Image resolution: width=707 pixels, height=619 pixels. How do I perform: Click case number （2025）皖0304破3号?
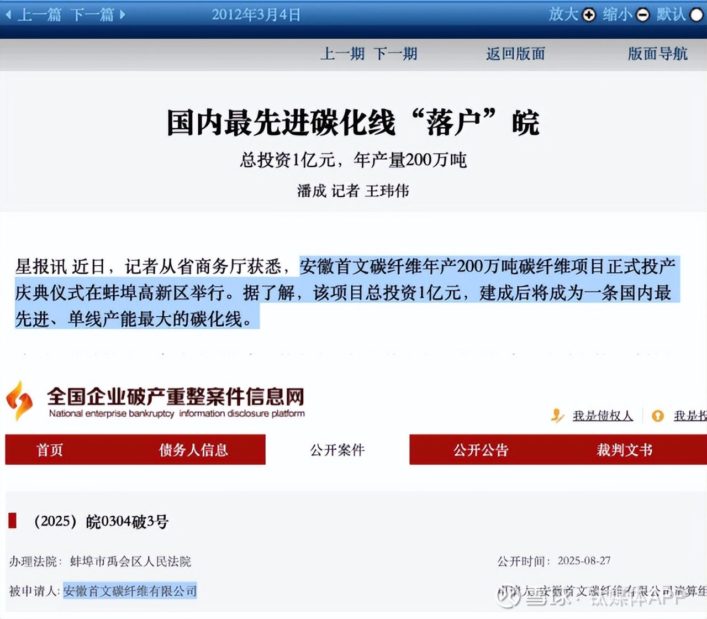[x=102, y=522]
